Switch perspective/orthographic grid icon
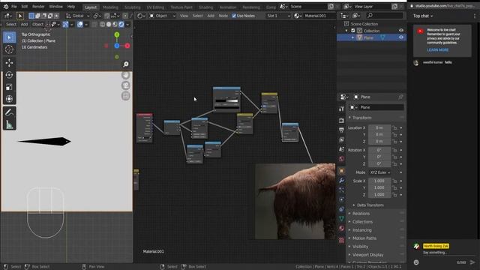 pos(126,96)
